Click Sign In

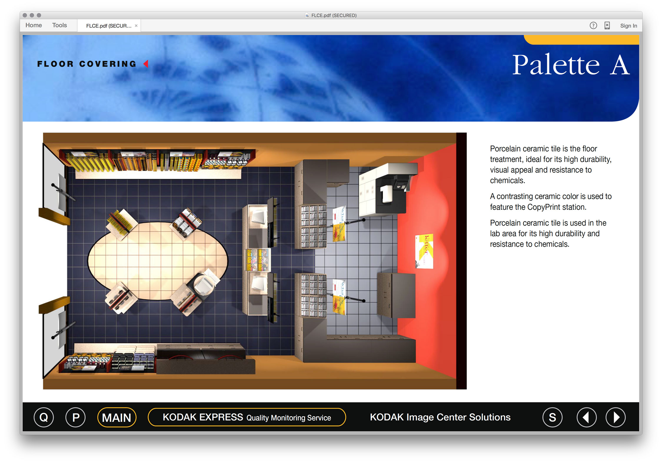click(628, 26)
